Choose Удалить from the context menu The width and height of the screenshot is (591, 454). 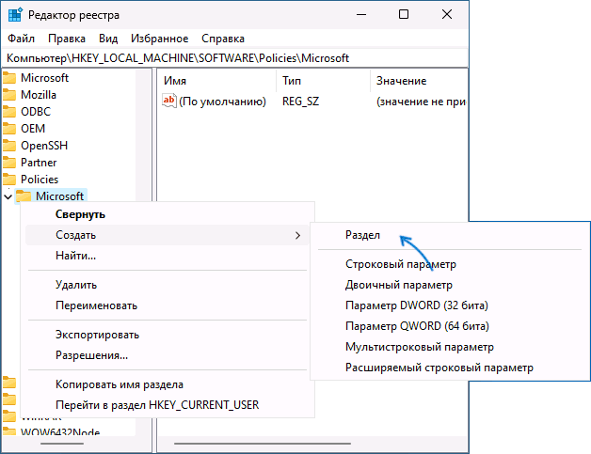pos(168,285)
